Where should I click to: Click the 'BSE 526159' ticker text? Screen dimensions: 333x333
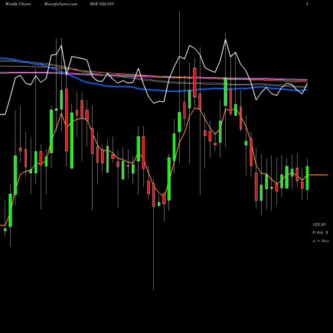102,4
